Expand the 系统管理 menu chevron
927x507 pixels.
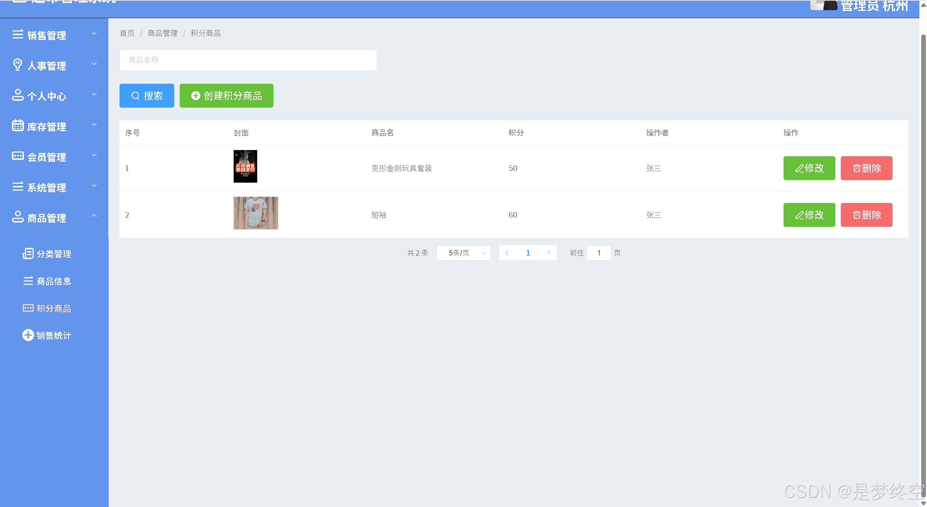pyautogui.click(x=94, y=186)
